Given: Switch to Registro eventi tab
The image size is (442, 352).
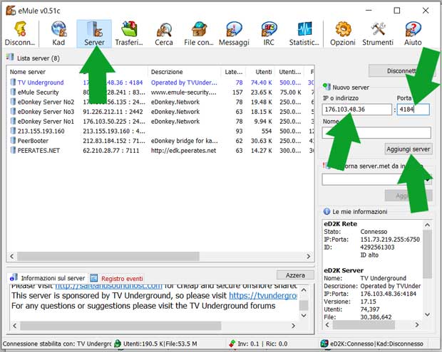Looking at the screenshot, I should point(122,278).
